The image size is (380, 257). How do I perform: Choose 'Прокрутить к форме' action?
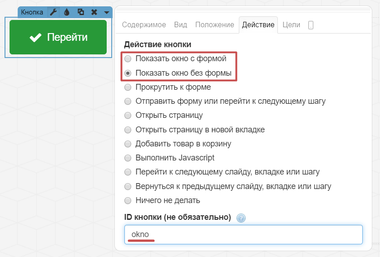128,87
